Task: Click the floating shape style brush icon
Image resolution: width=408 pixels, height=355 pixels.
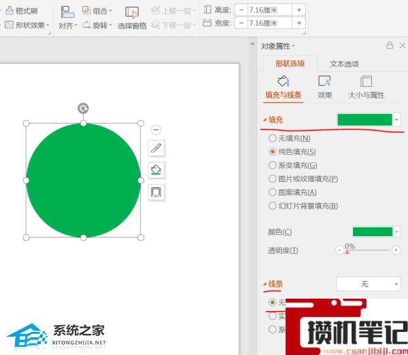Action: [156, 148]
